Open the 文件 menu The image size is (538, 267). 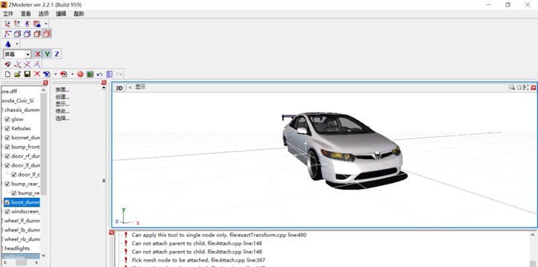click(8, 13)
